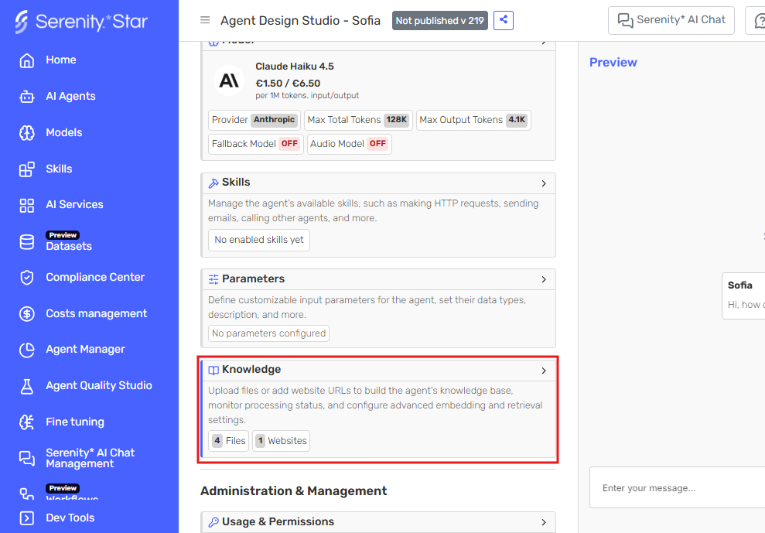Expand the Skills section chevron
This screenshot has height=533, width=765.
544,183
